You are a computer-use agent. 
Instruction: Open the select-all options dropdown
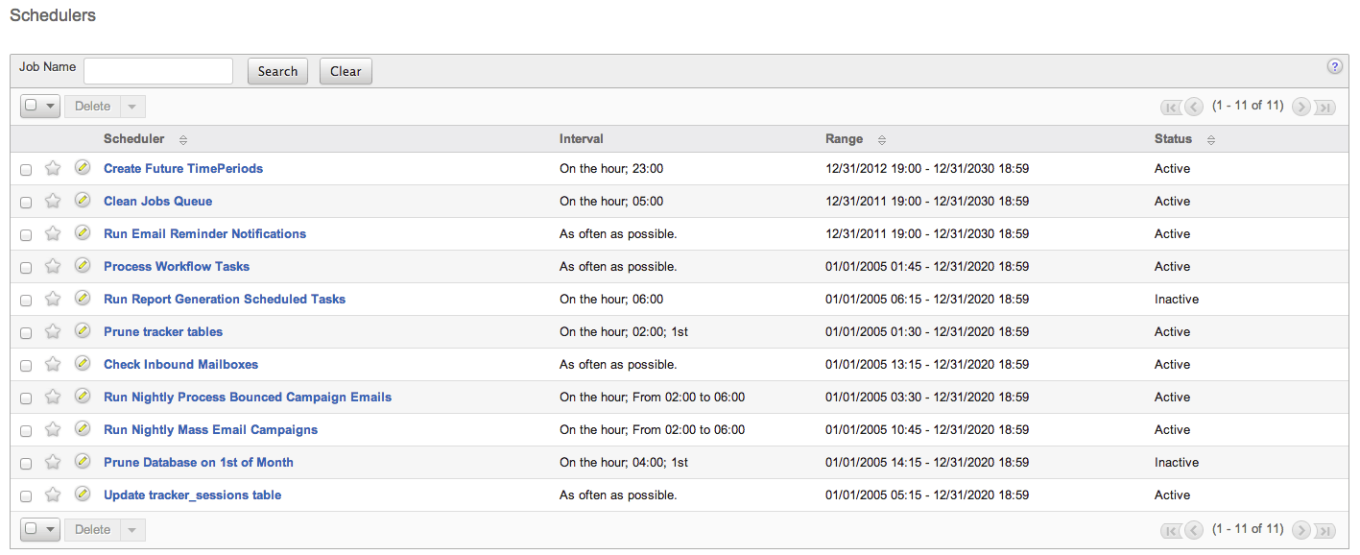pyautogui.click(x=49, y=106)
